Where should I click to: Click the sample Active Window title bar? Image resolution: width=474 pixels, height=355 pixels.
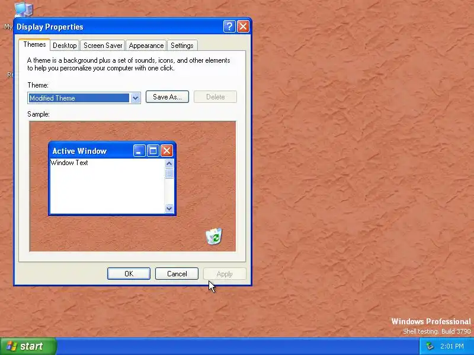pyautogui.click(x=112, y=150)
